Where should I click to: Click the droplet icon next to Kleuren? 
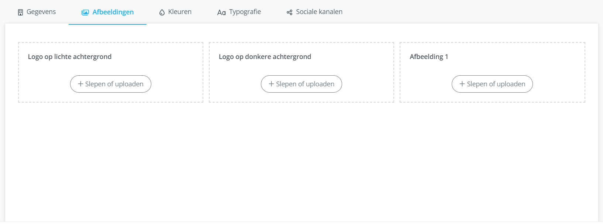[x=162, y=11]
